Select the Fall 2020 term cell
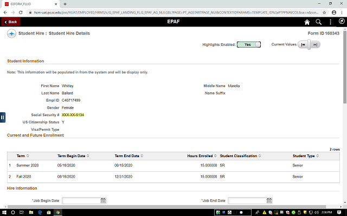The height and width of the screenshot is (216, 347). (x=24, y=177)
